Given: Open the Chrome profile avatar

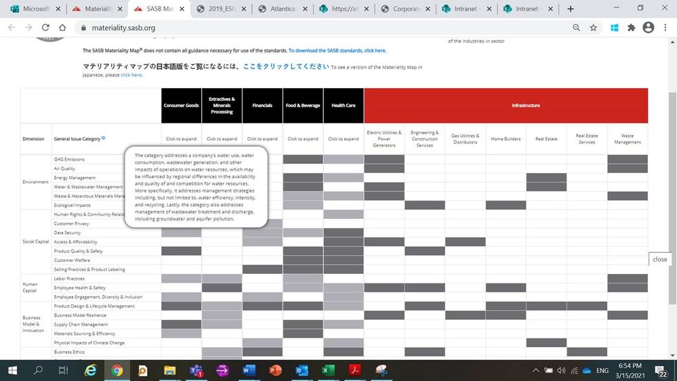Looking at the screenshot, I should [648, 27].
